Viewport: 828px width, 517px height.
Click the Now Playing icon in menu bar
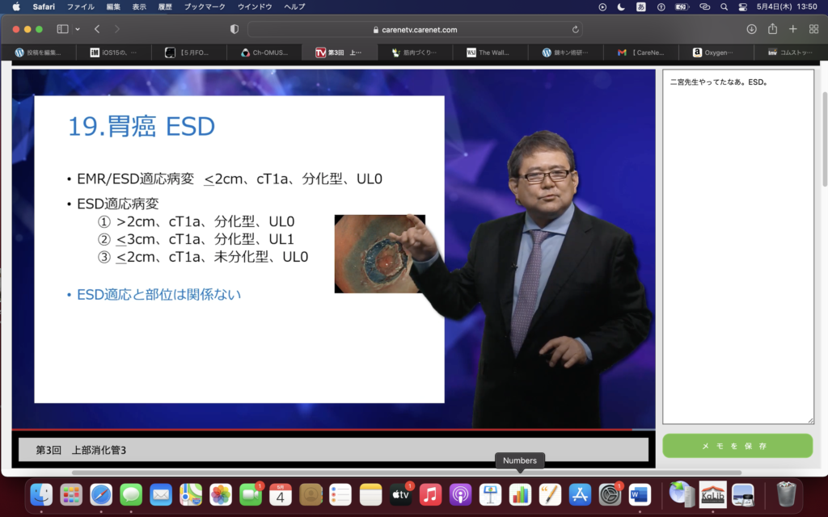click(602, 6)
